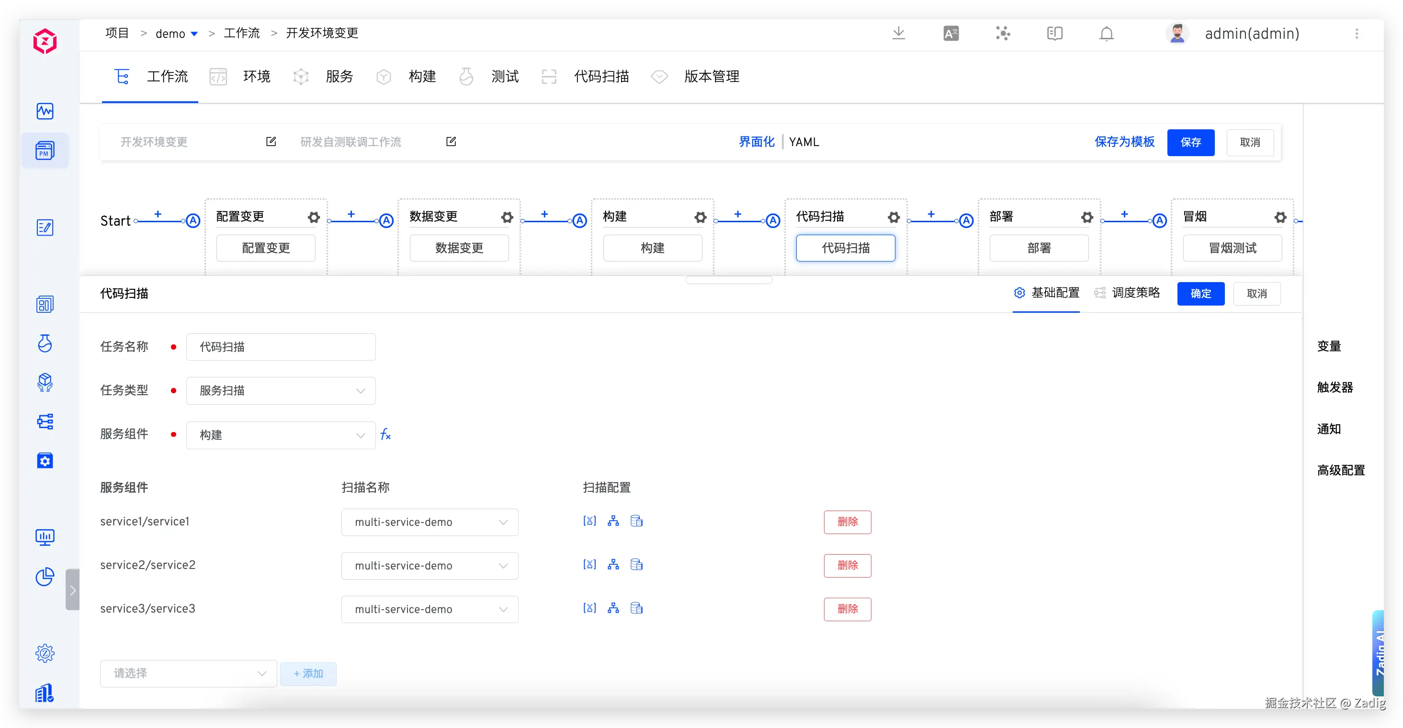
Task: Confirm with the 确定 button
Action: pos(1201,293)
